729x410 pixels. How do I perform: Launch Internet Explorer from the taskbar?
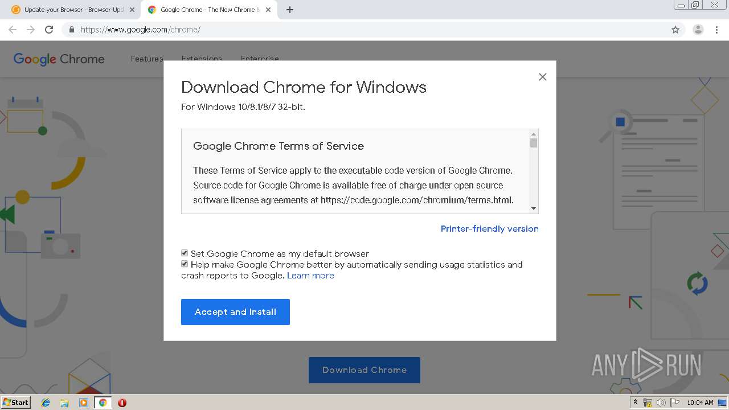46,403
